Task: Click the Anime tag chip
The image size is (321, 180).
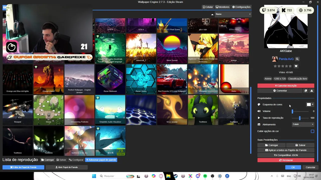Action: click(268, 79)
